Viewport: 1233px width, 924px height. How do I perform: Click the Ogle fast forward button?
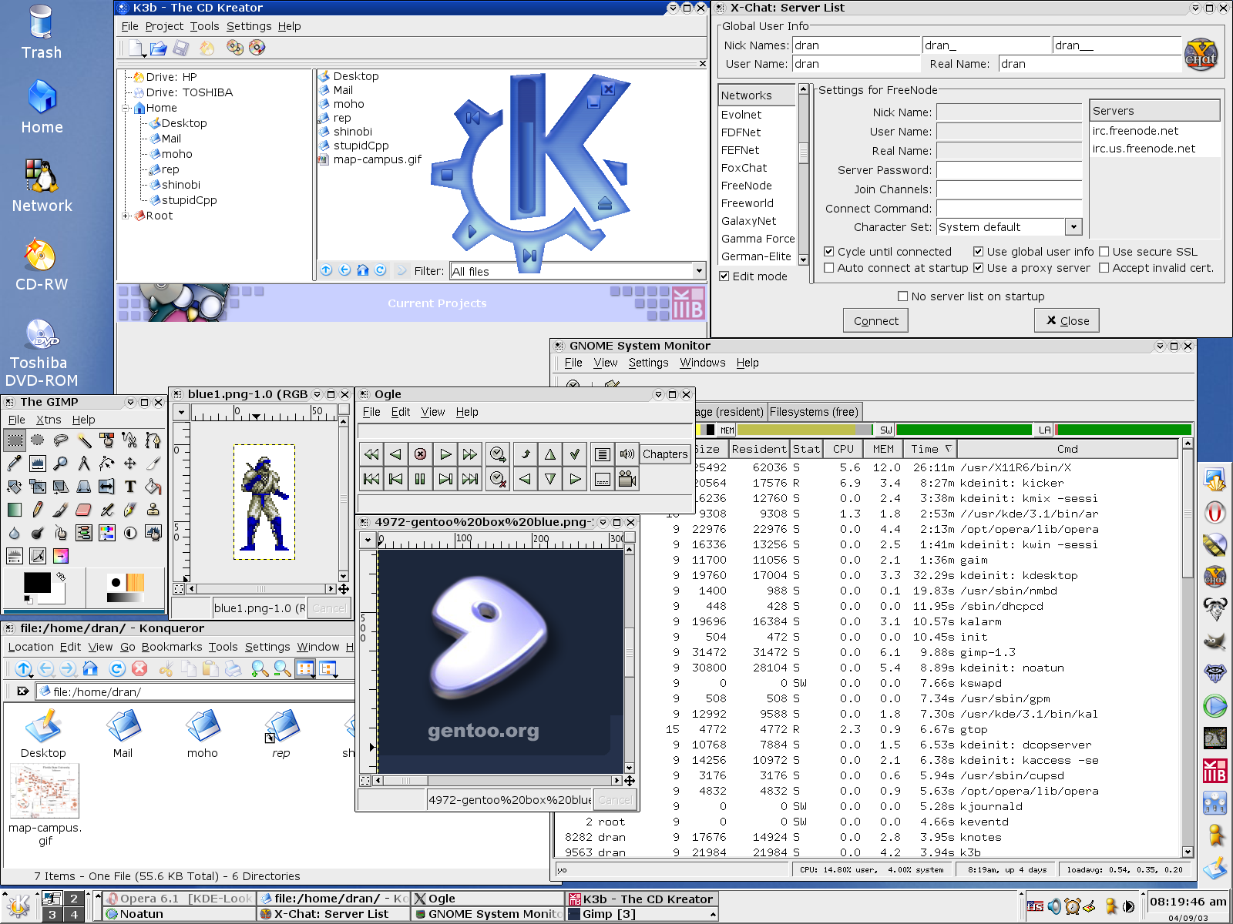click(470, 454)
